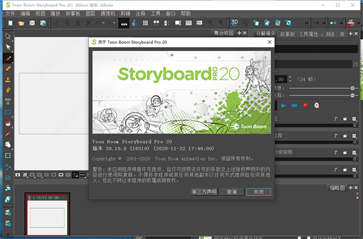Click the red record button
Screen dimensions: 363x239
[306, 106]
